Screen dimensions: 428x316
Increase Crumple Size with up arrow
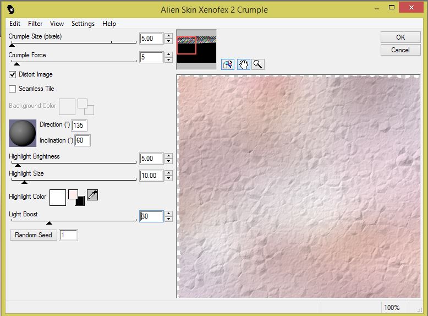coord(168,36)
